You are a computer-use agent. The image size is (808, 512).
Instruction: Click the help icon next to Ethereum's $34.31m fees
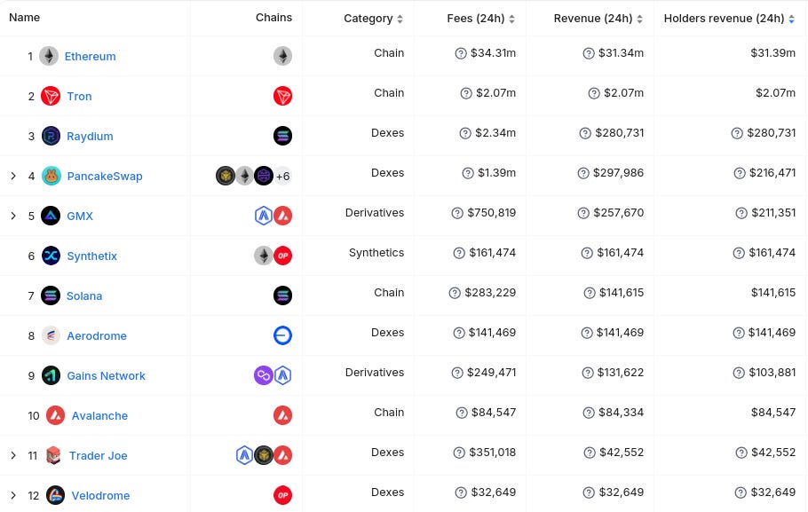coord(461,53)
